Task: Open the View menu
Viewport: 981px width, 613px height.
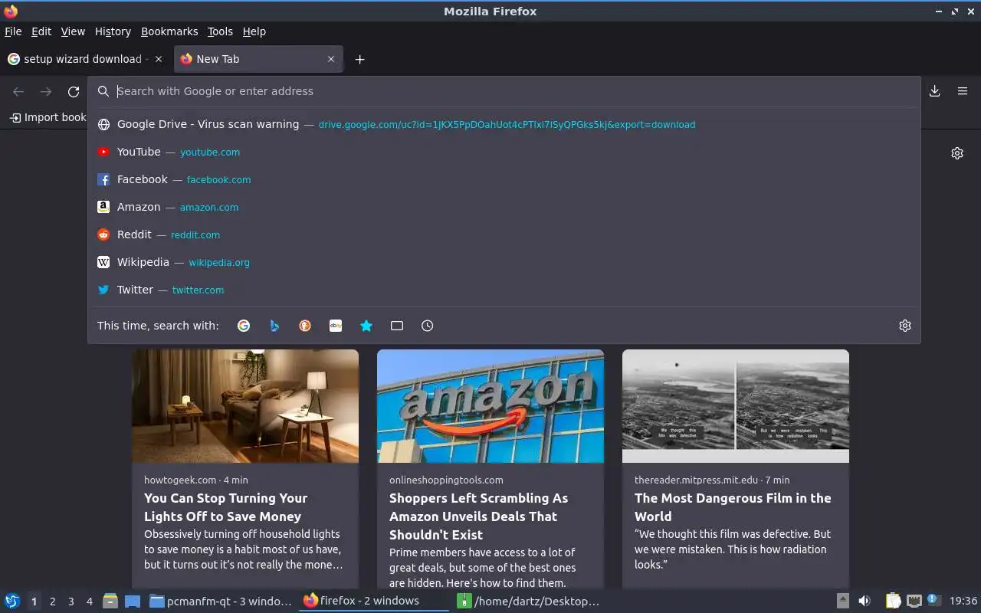Action: point(73,31)
